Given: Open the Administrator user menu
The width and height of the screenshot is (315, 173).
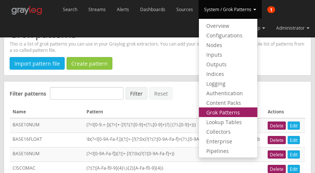Looking at the screenshot, I should (x=292, y=28).
